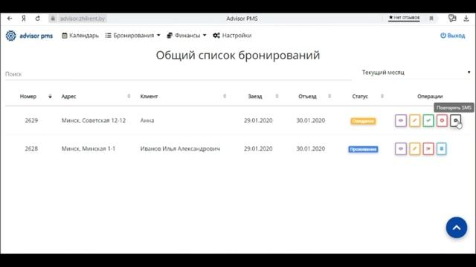
Task: Click address Минск, Советская 12-12
Action: click(94, 120)
